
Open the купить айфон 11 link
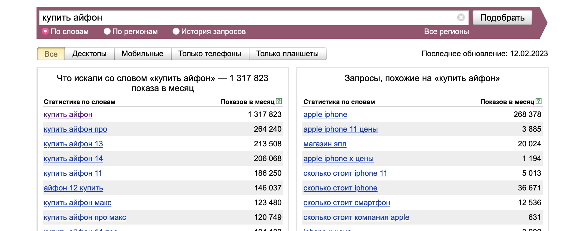click(x=73, y=173)
